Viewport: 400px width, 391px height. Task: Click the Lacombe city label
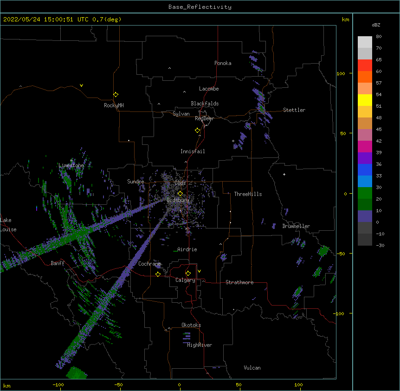click(209, 89)
